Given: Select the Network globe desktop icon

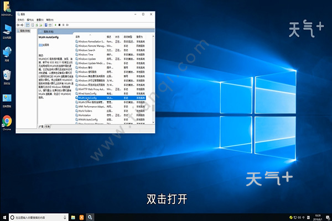Looking at the screenshot, I should tap(7, 54).
